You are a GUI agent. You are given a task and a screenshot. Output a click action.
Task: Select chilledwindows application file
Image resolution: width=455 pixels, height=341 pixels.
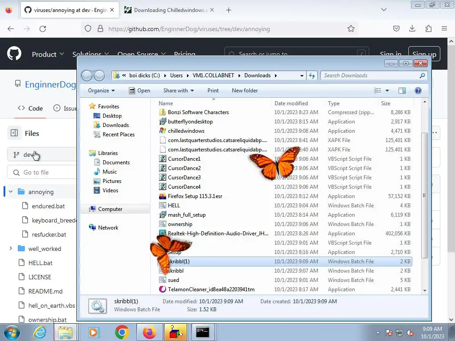tap(186, 131)
